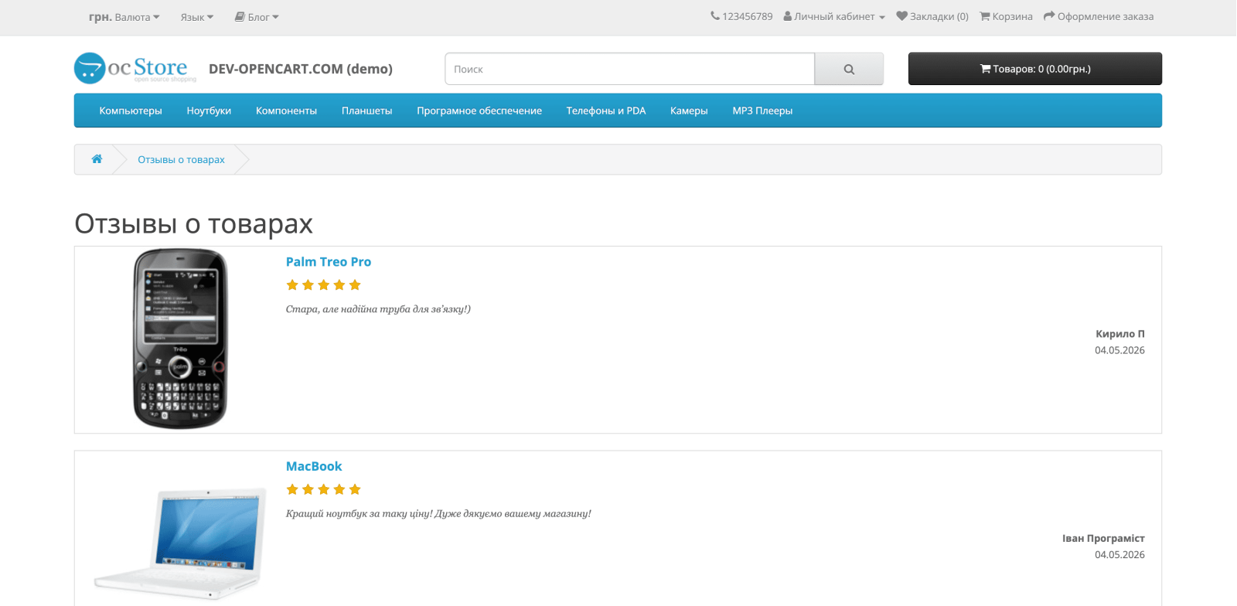This screenshot has width=1237, height=606.
Task: Open MacBook product image
Action: [x=180, y=543]
